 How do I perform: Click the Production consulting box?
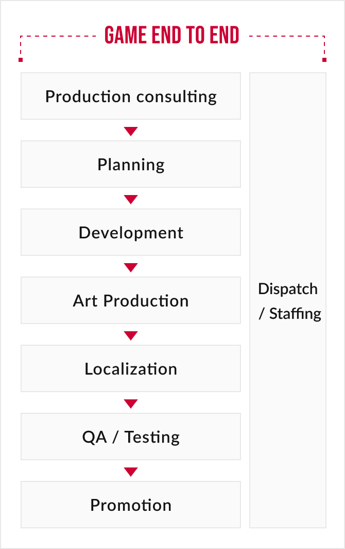[x=131, y=96]
